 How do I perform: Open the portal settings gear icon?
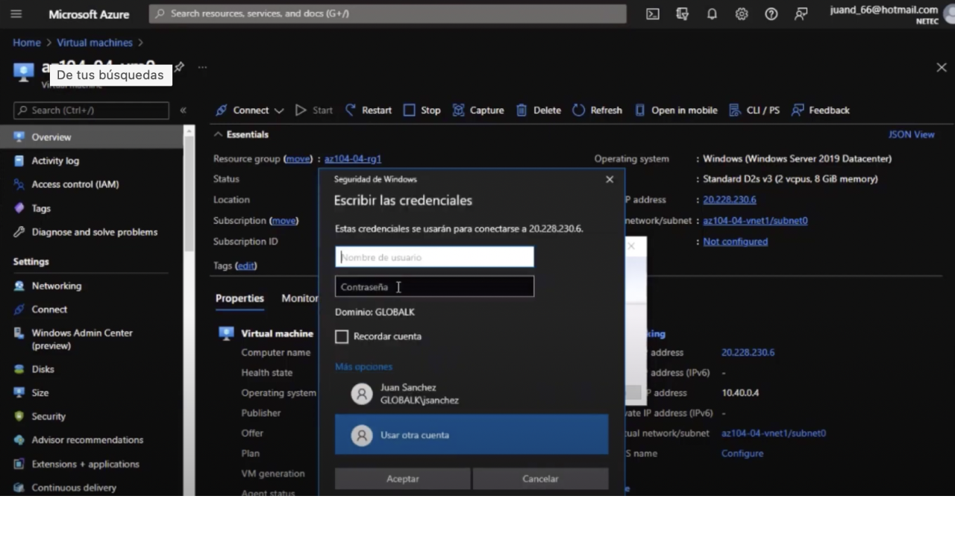point(741,14)
